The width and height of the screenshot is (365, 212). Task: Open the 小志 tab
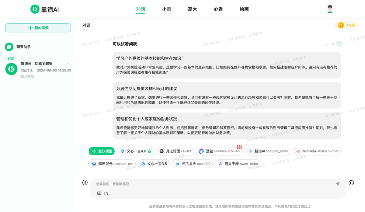point(167,9)
